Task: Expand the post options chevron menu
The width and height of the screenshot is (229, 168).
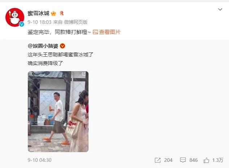Action: pos(220,9)
